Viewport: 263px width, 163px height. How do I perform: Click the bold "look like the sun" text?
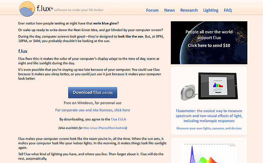(x=130, y=36)
